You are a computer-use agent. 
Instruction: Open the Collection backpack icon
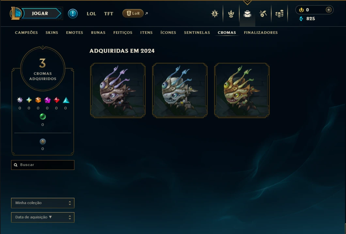coord(247,14)
